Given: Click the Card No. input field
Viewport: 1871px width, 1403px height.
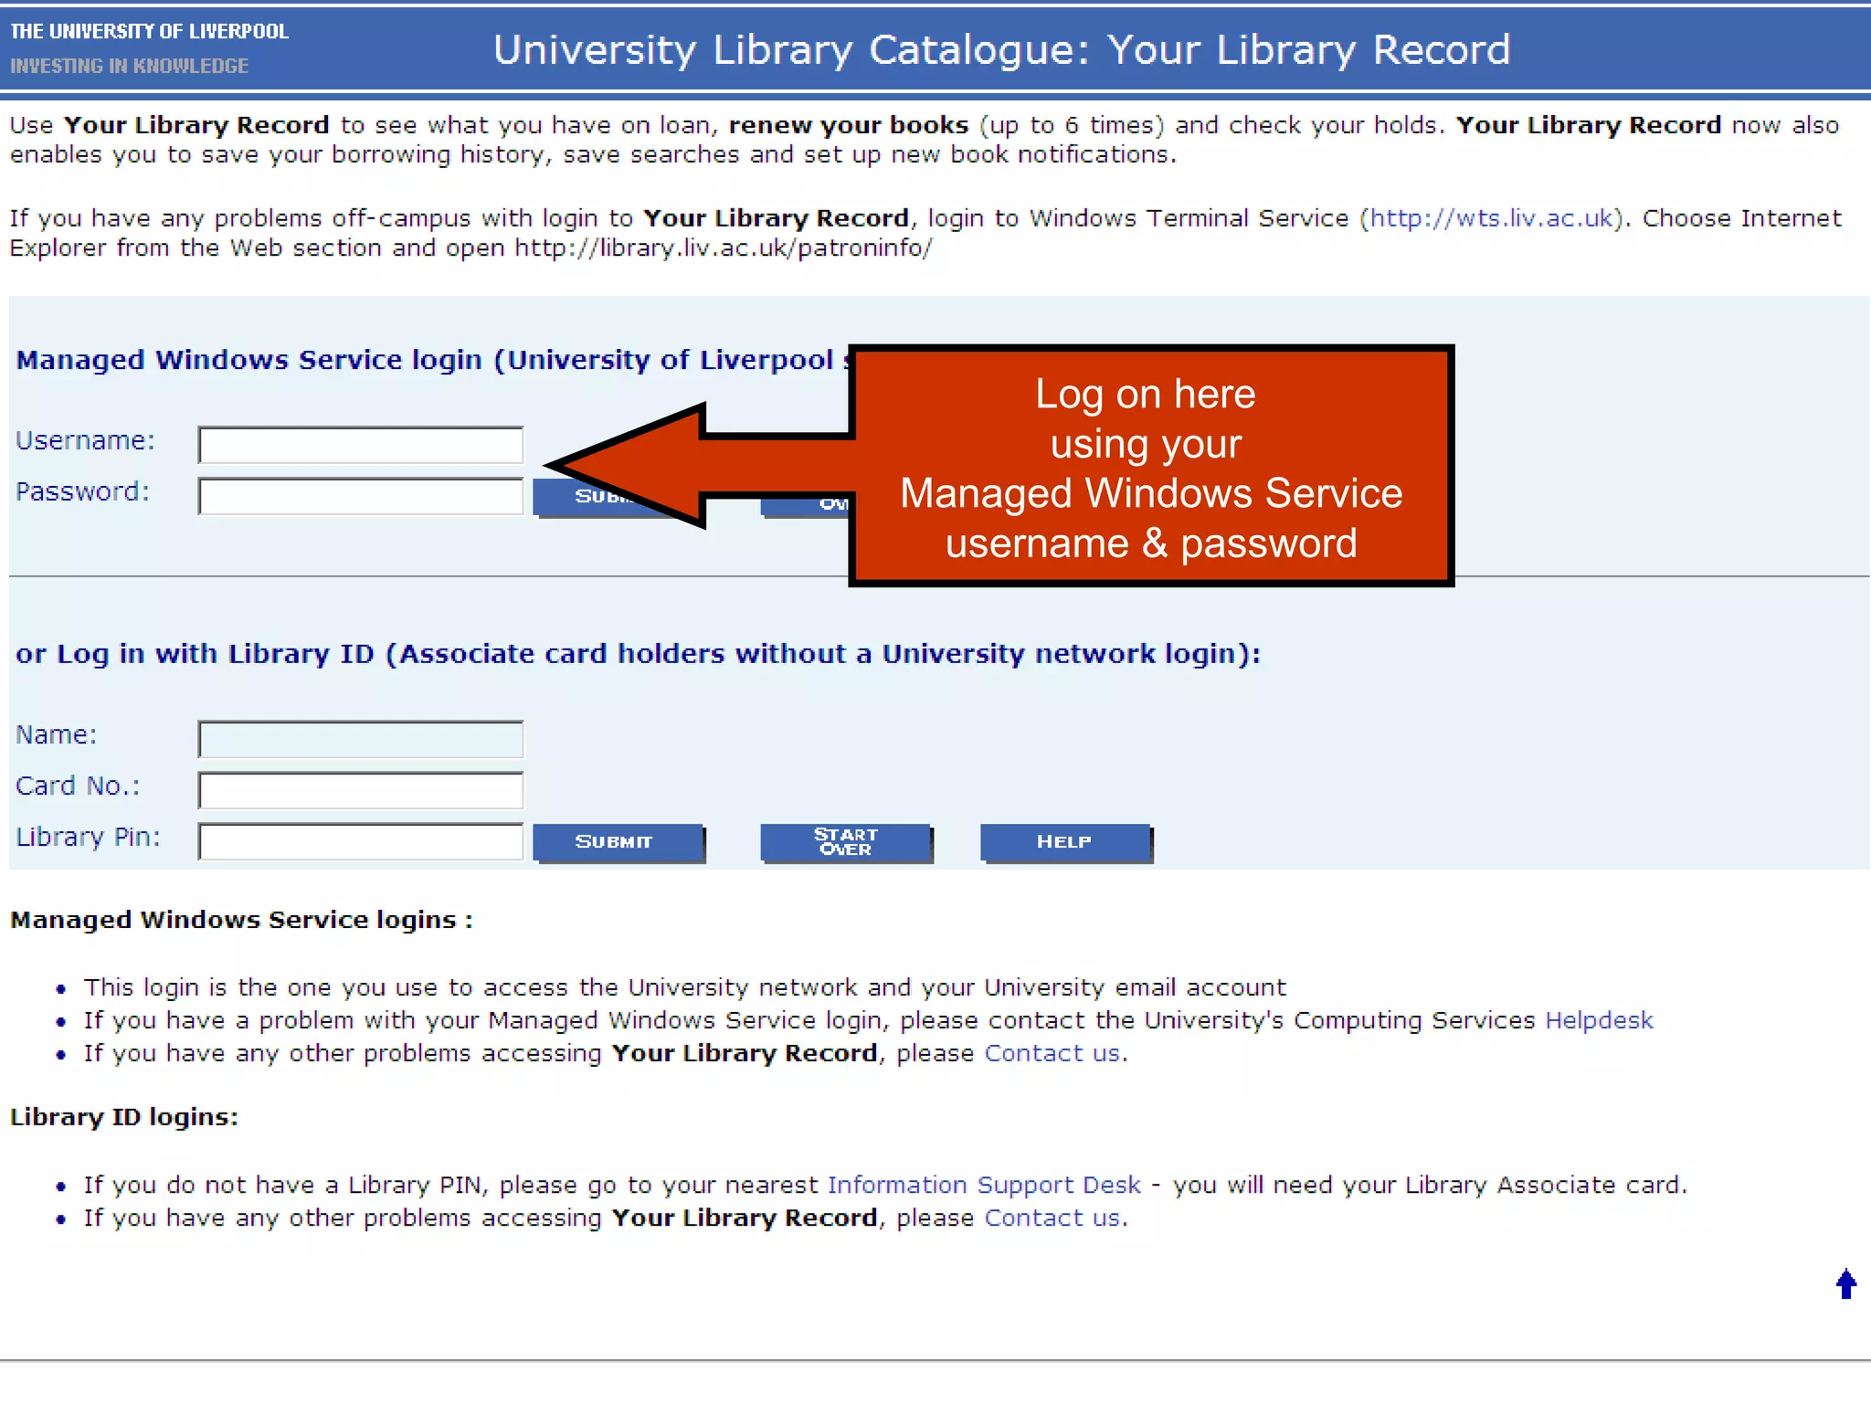Looking at the screenshot, I should 361,790.
